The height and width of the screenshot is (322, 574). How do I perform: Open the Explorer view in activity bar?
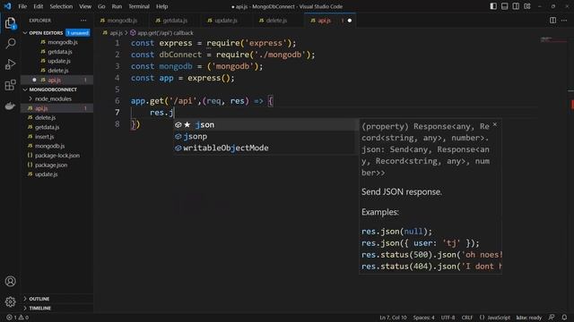[x=10, y=23]
